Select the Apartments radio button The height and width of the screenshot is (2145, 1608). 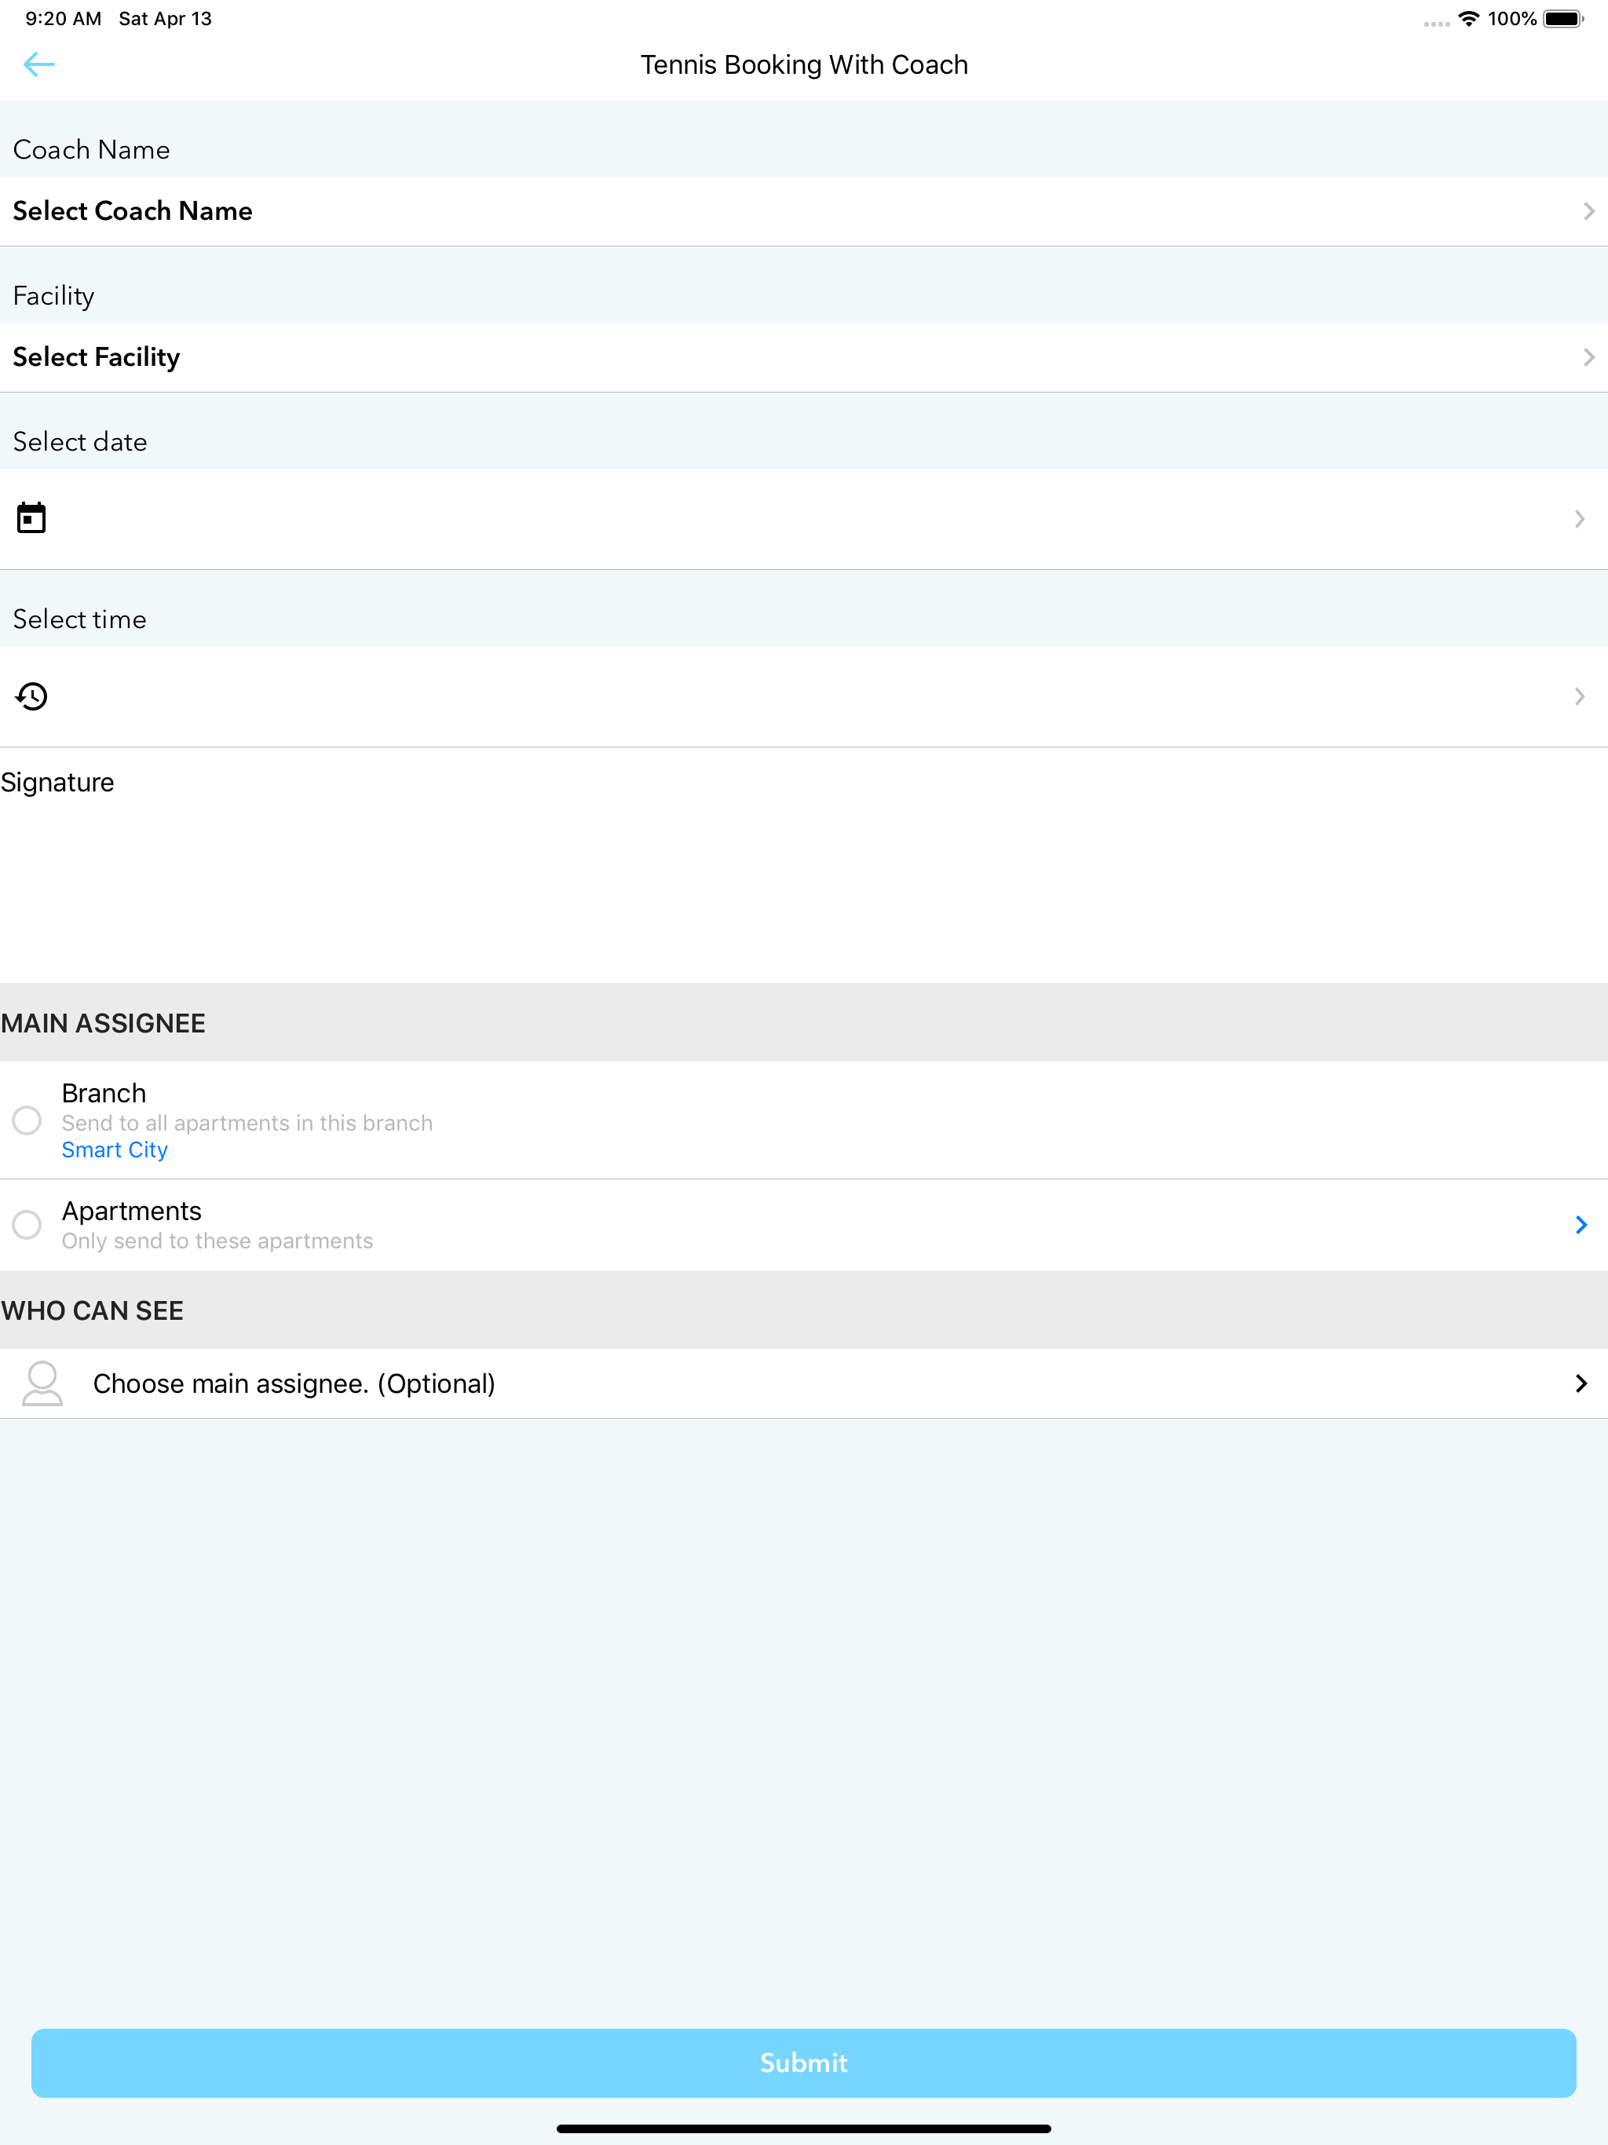tap(27, 1224)
